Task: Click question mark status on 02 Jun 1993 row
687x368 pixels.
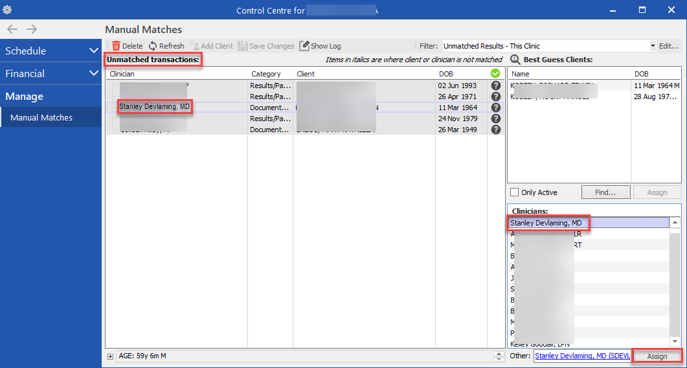Action: point(496,86)
